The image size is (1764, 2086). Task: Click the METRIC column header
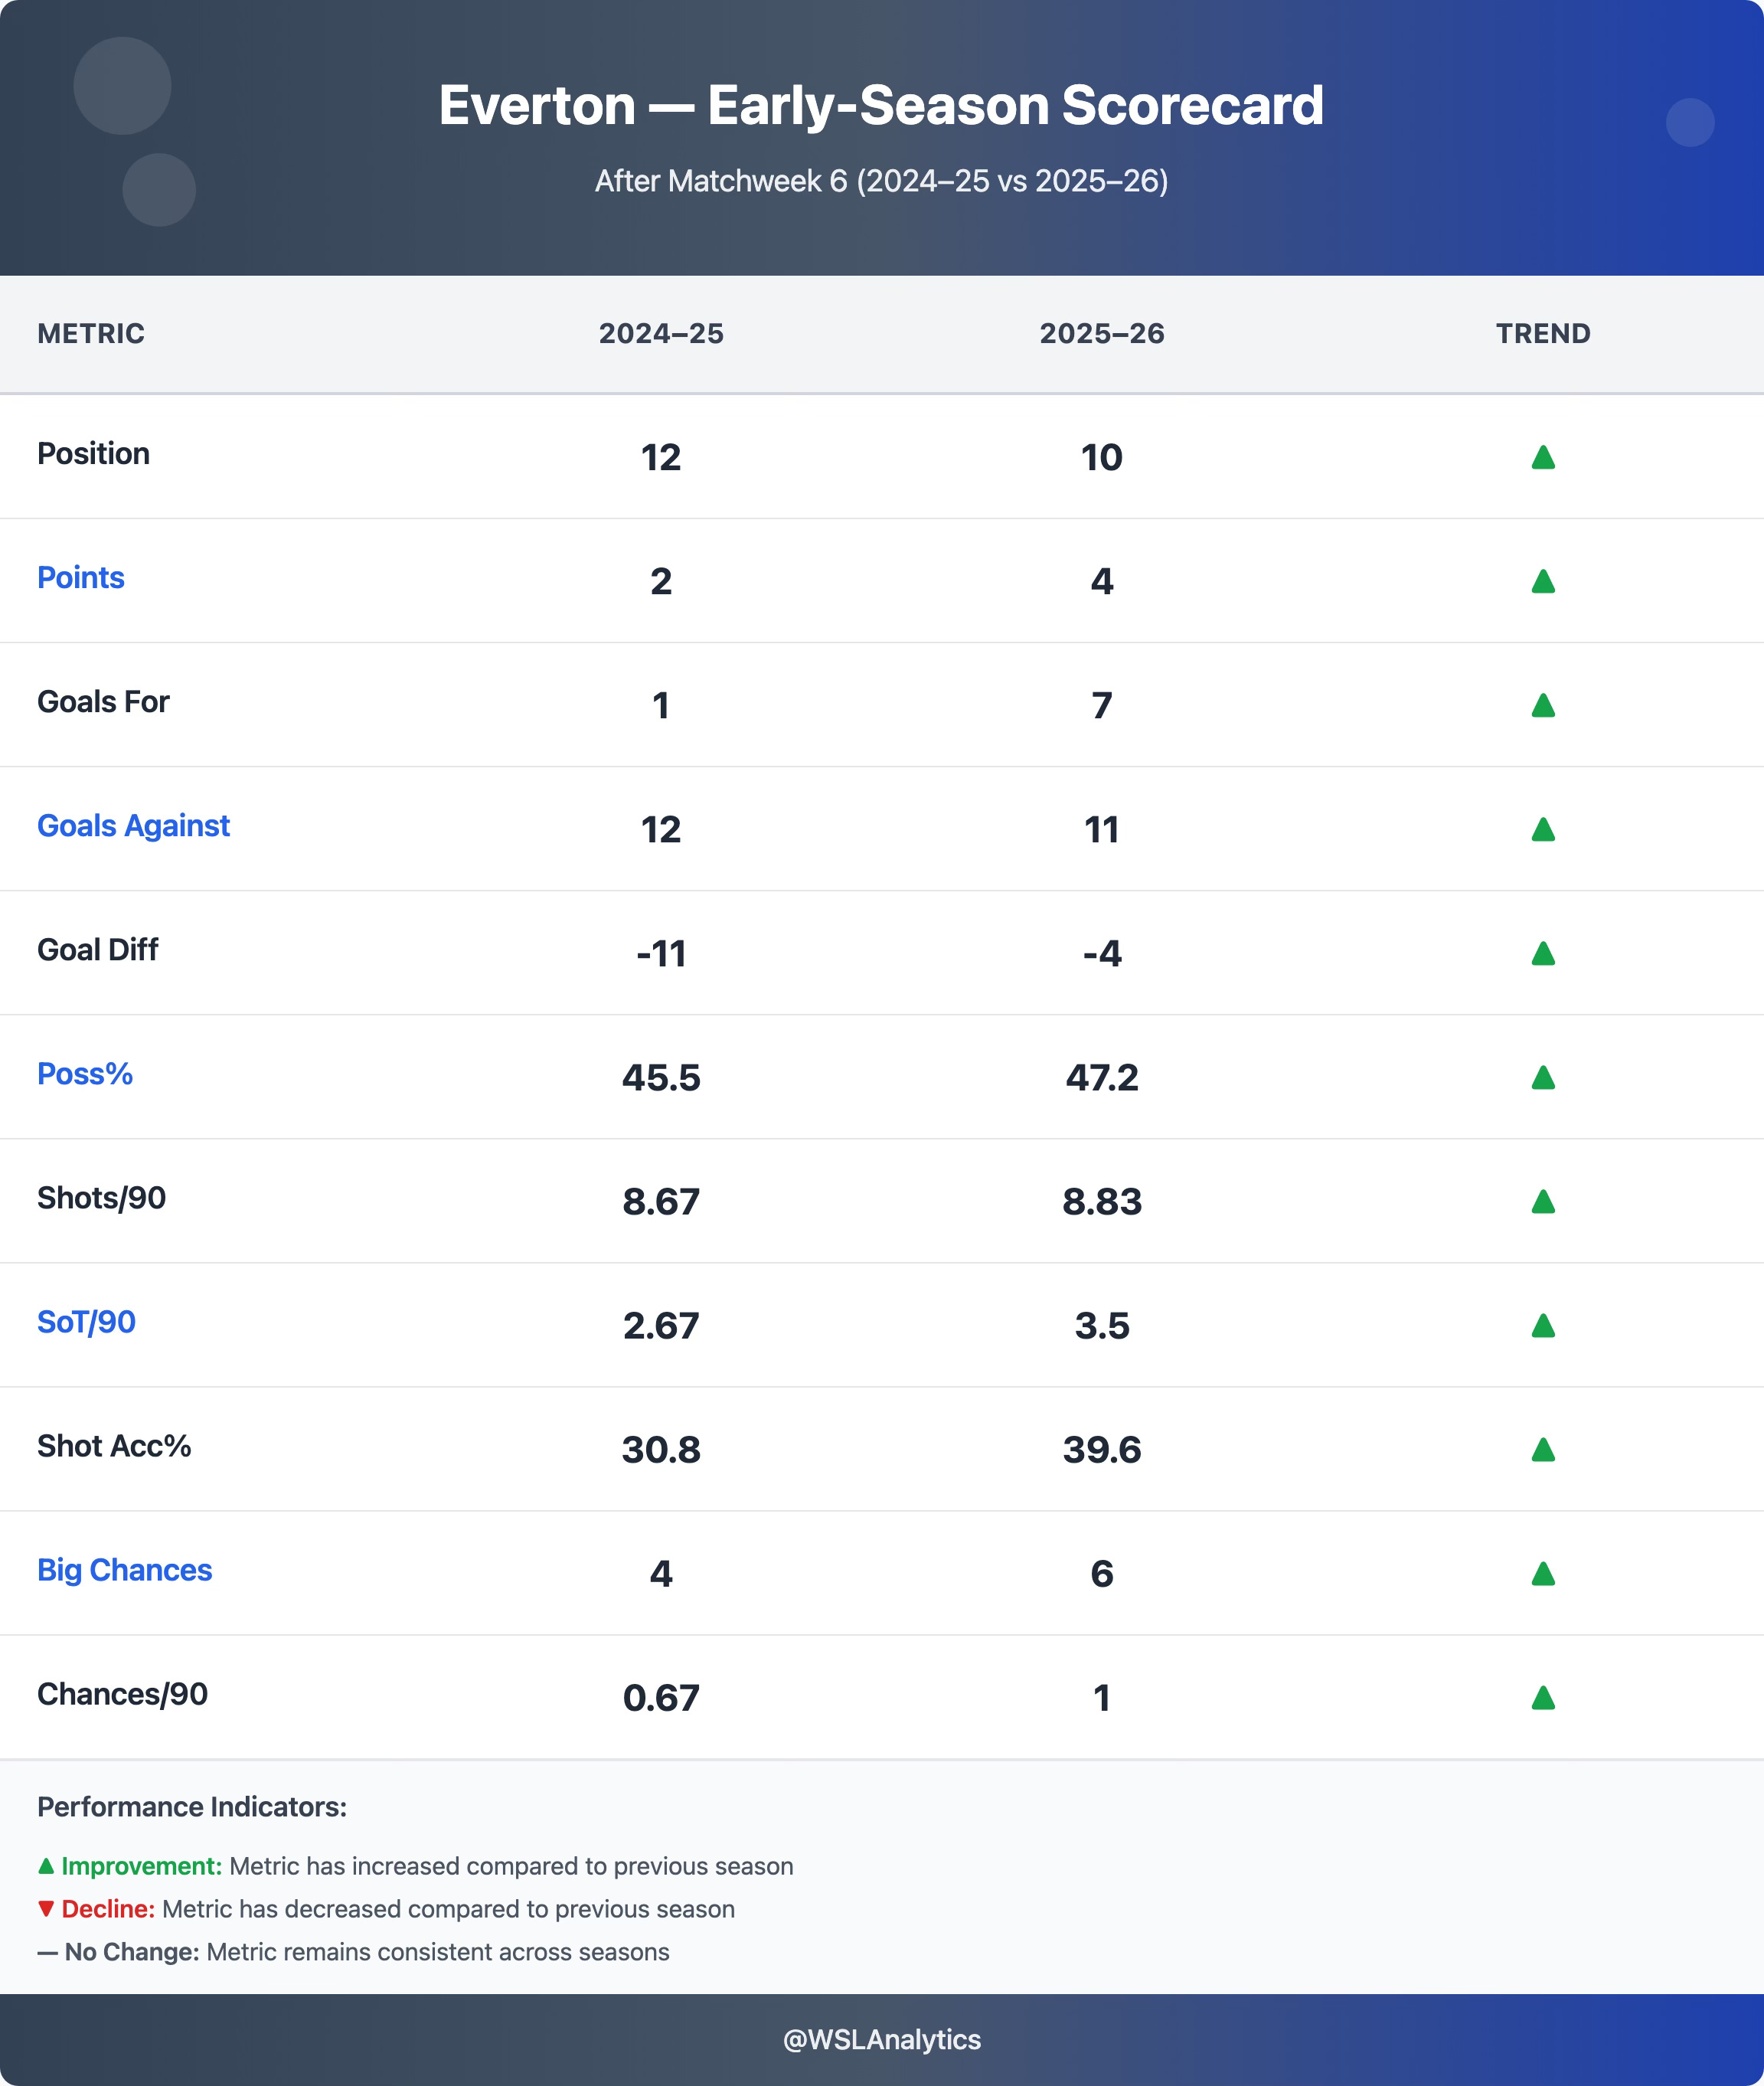pyautogui.click(x=91, y=334)
